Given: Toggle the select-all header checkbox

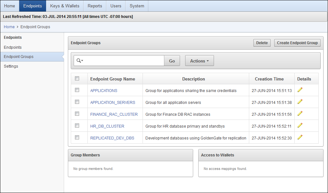Looking at the screenshot, I should coord(77,79).
